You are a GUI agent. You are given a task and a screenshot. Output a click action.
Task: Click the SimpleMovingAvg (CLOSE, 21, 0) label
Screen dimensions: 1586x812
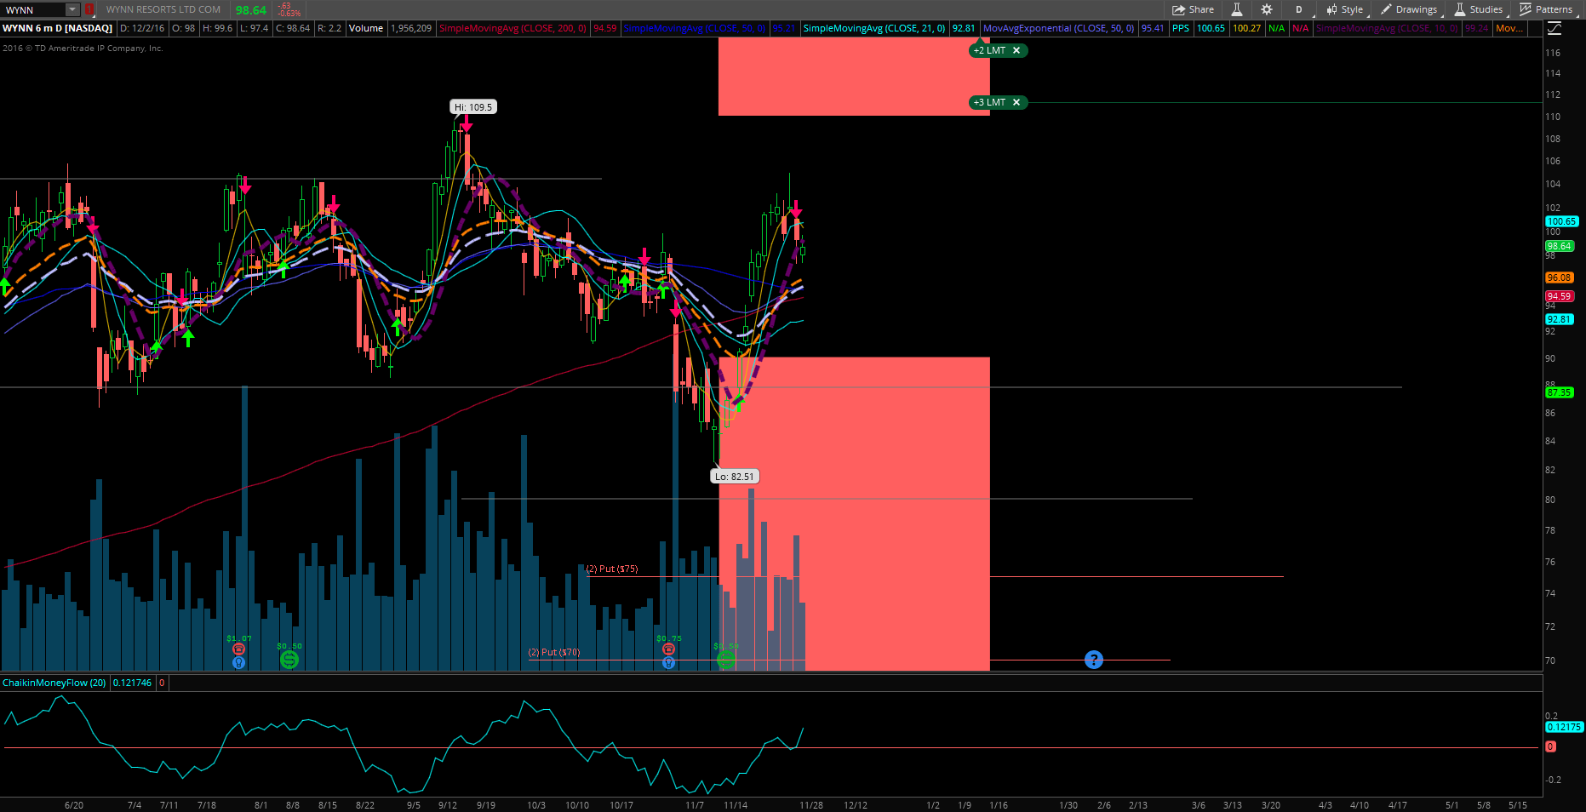coord(874,28)
